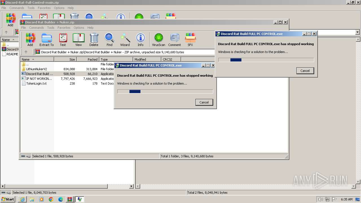Open Windows Media Player from taskbar

pyautogui.click(x=41, y=199)
